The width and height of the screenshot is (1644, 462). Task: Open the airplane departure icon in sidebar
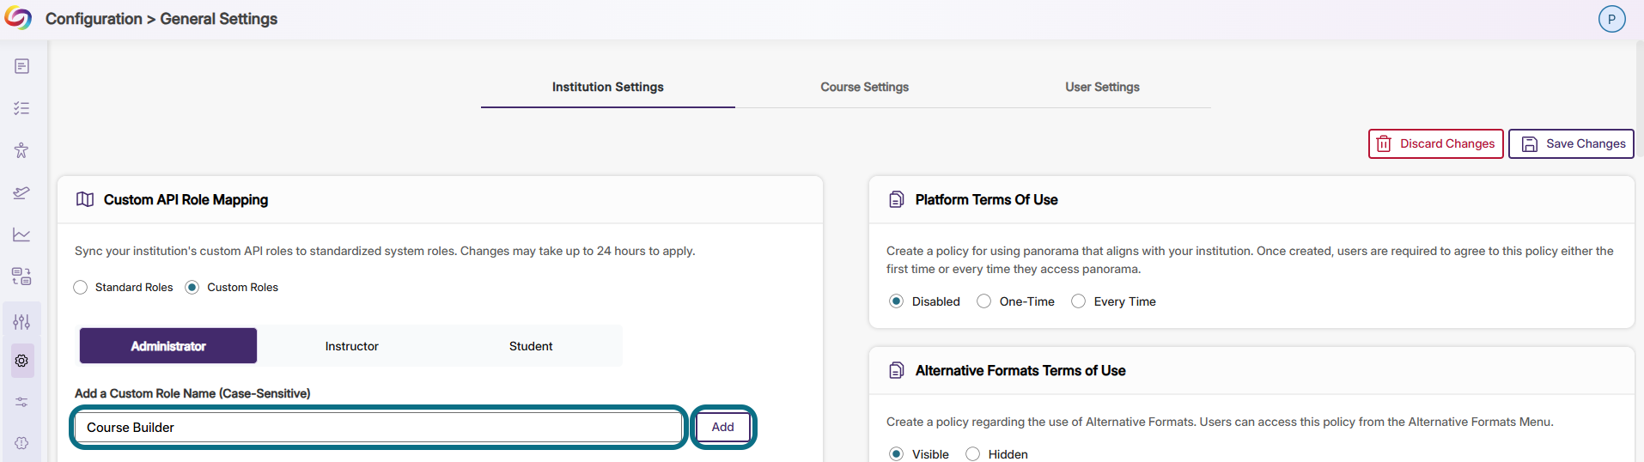coord(21,192)
